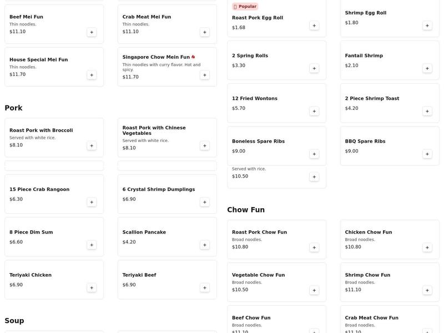Viewport: 444px width, 333px height.
Task: Add Scallion Pancake to the order
Action: click(205, 244)
